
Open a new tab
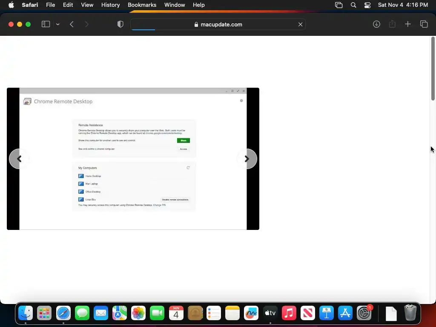[x=408, y=24]
